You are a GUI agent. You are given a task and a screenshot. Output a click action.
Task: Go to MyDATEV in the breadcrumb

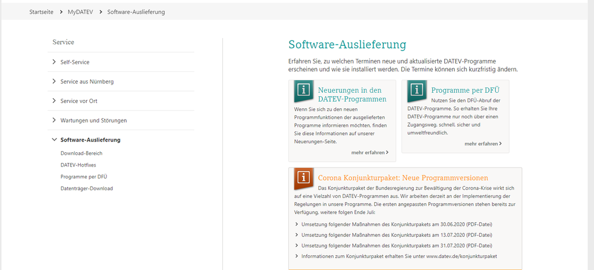click(x=80, y=12)
